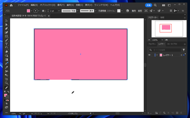This screenshot has width=190, height=118.
Task: Open rotate view angle dropdown
Action: pos(32,114)
